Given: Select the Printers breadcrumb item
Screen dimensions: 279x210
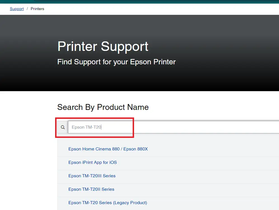Looking at the screenshot, I should pos(37,9).
